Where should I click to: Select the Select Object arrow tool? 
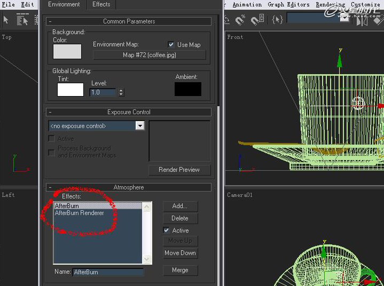pyautogui.click(x=6, y=20)
